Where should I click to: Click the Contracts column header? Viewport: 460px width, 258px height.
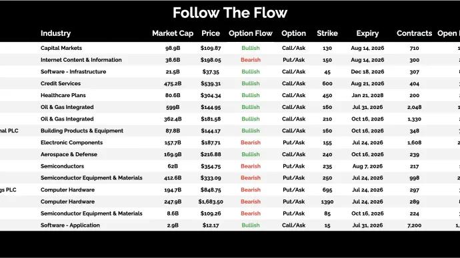pyautogui.click(x=414, y=33)
